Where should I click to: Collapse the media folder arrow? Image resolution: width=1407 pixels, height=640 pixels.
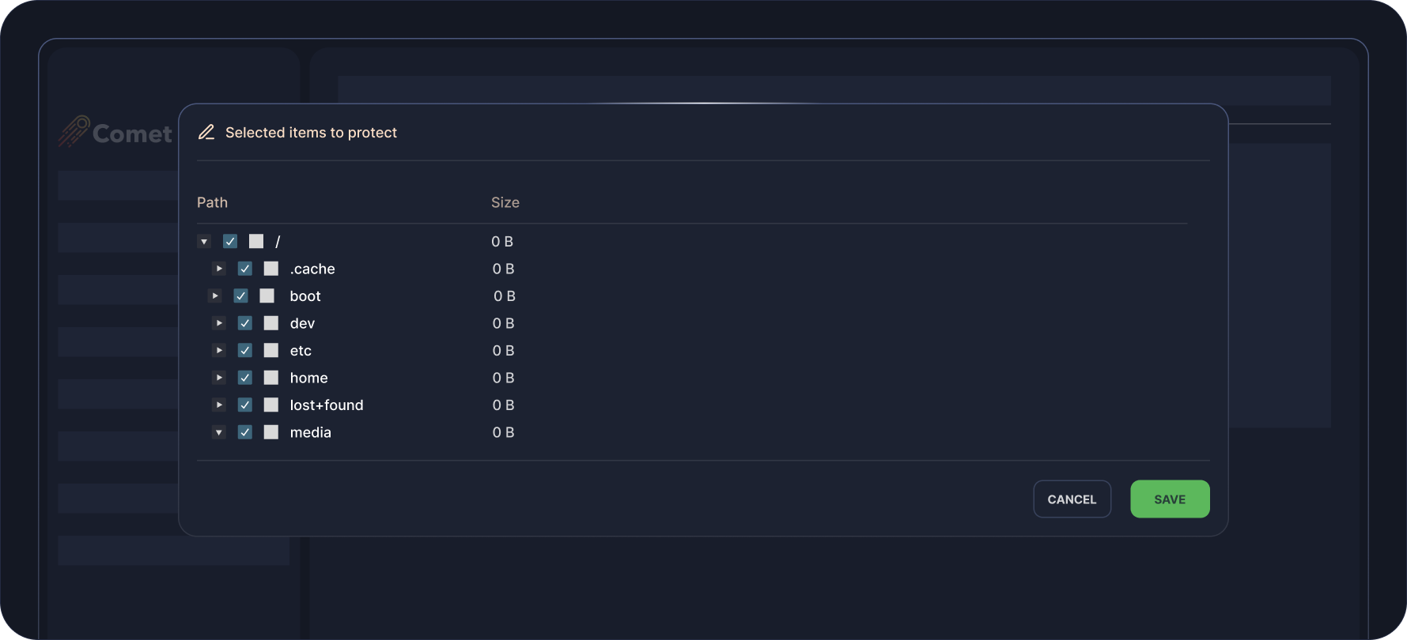[219, 432]
